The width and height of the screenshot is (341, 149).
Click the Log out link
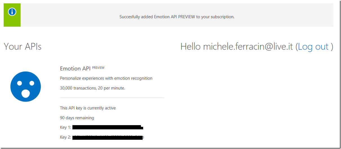pyautogui.click(x=313, y=46)
